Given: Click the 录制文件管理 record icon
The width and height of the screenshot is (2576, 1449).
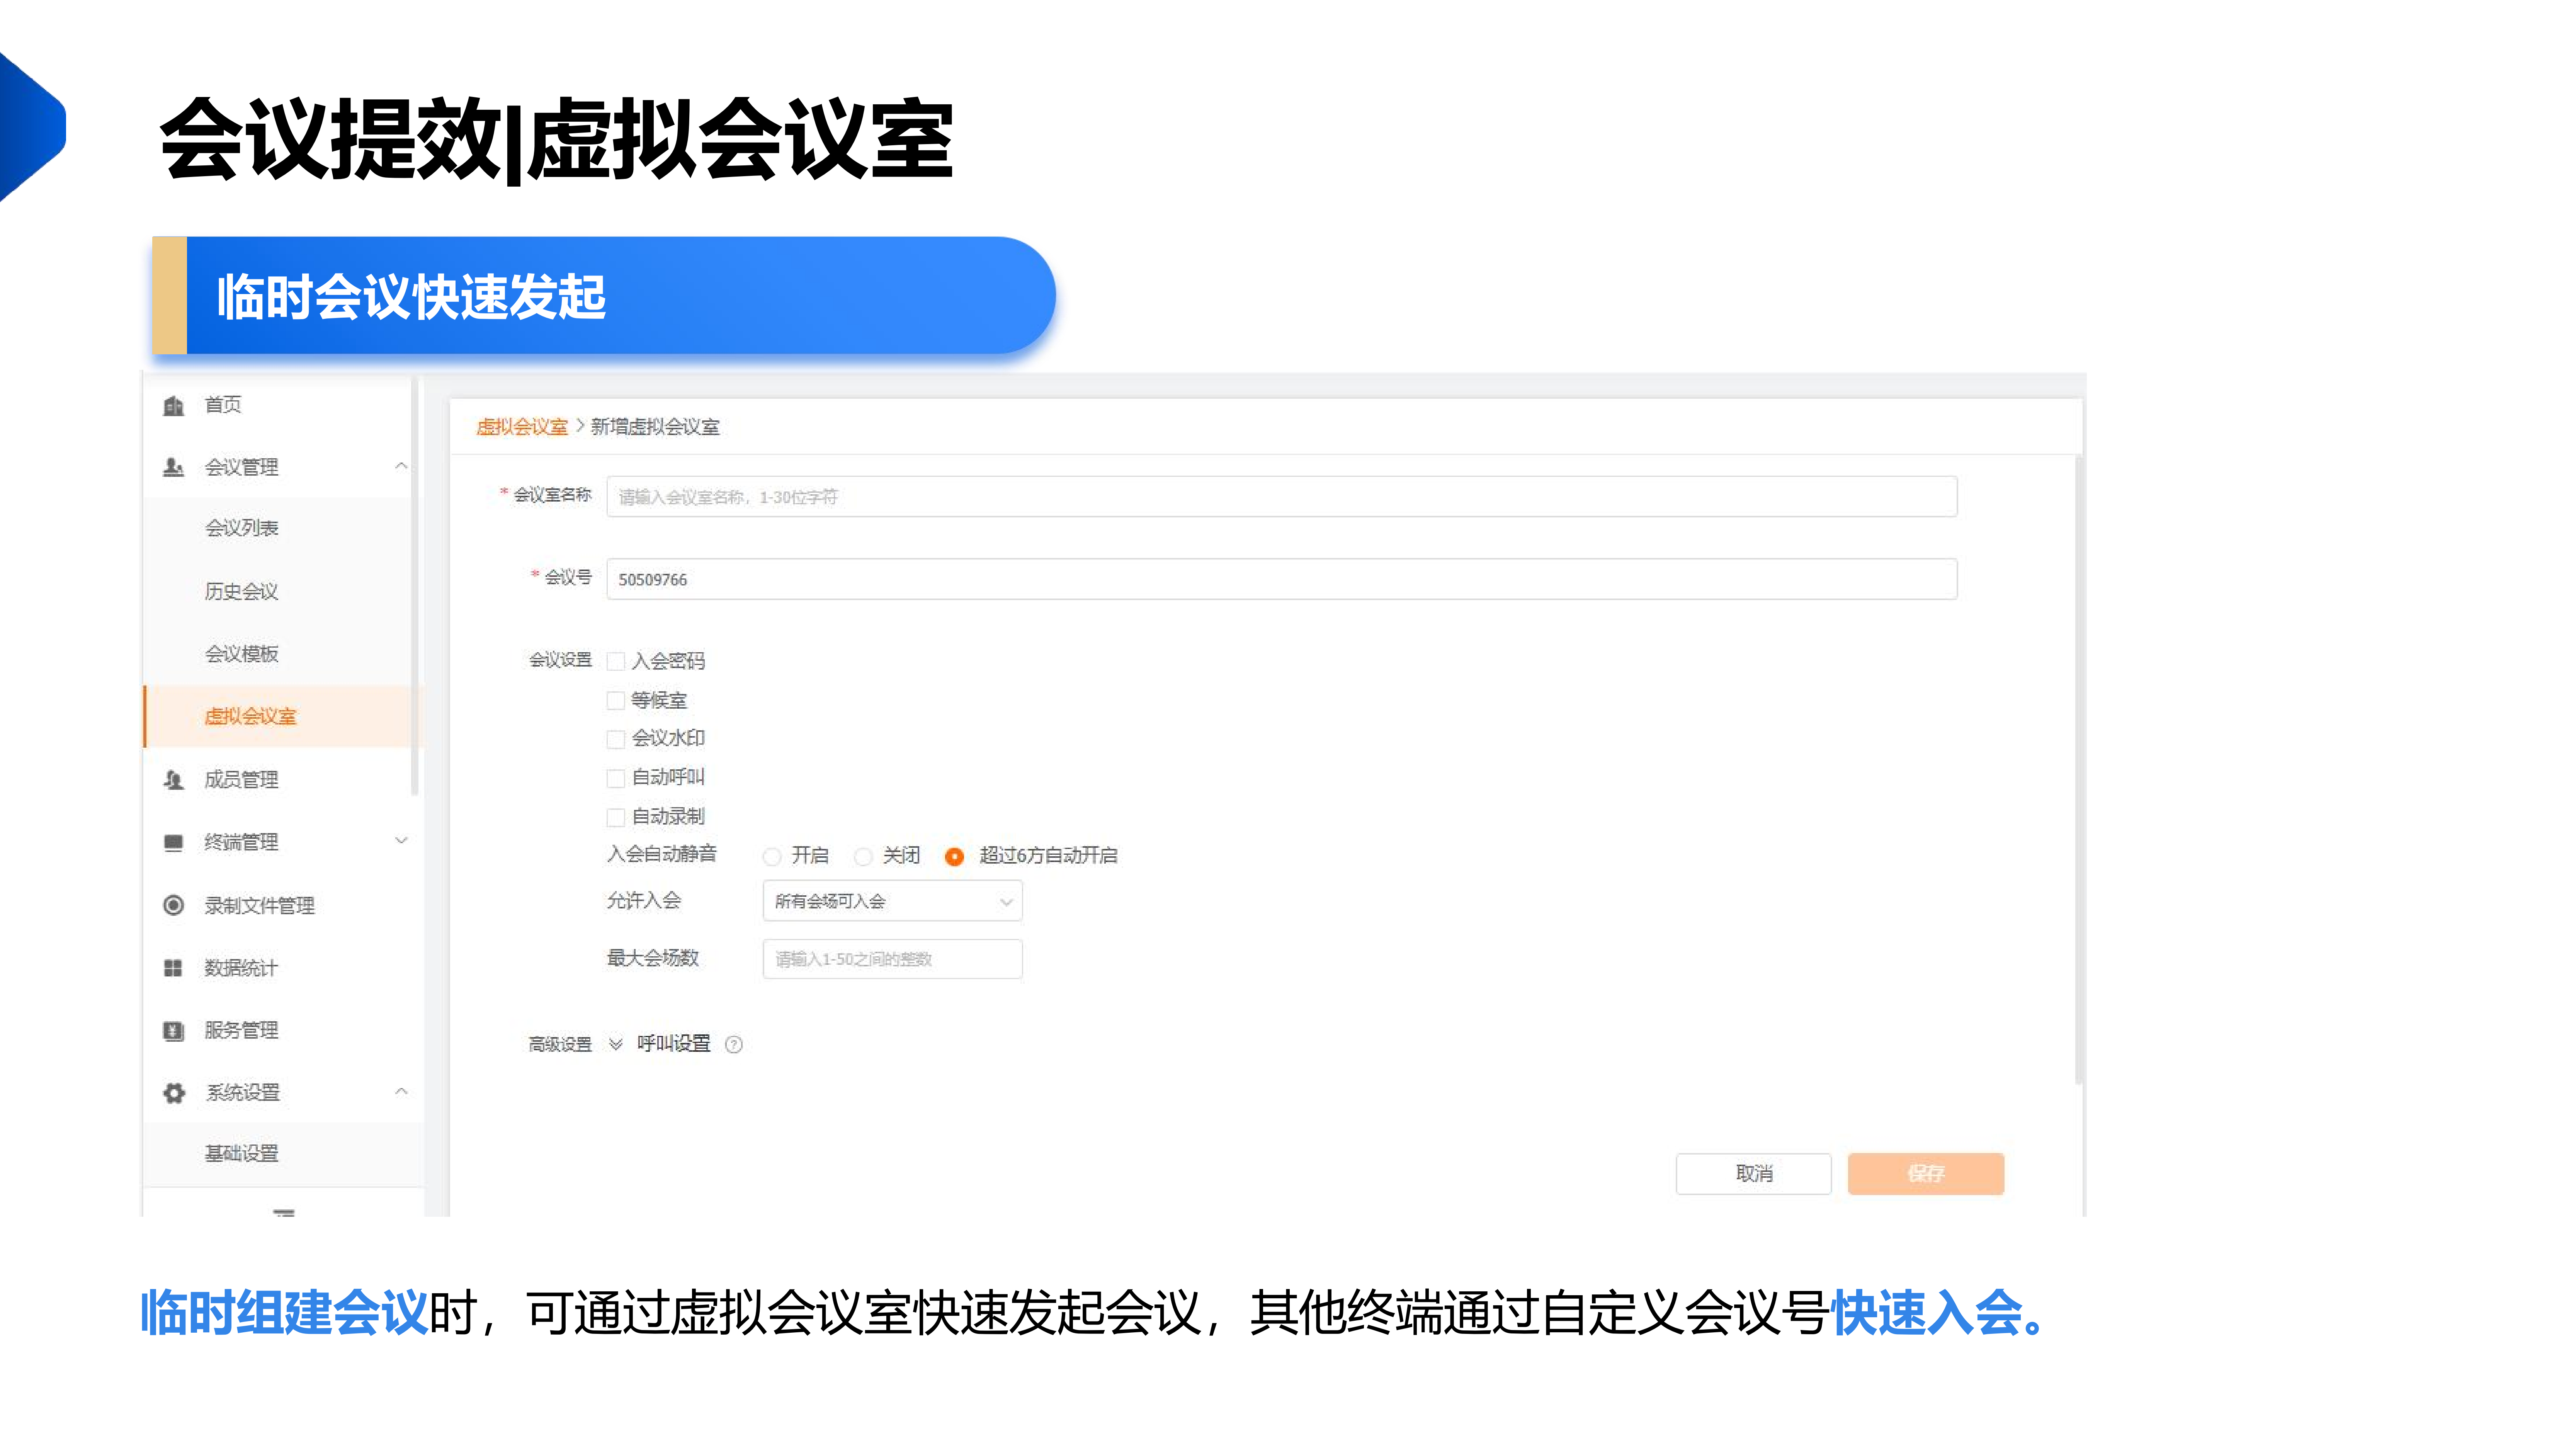Looking at the screenshot, I should tap(174, 905).
